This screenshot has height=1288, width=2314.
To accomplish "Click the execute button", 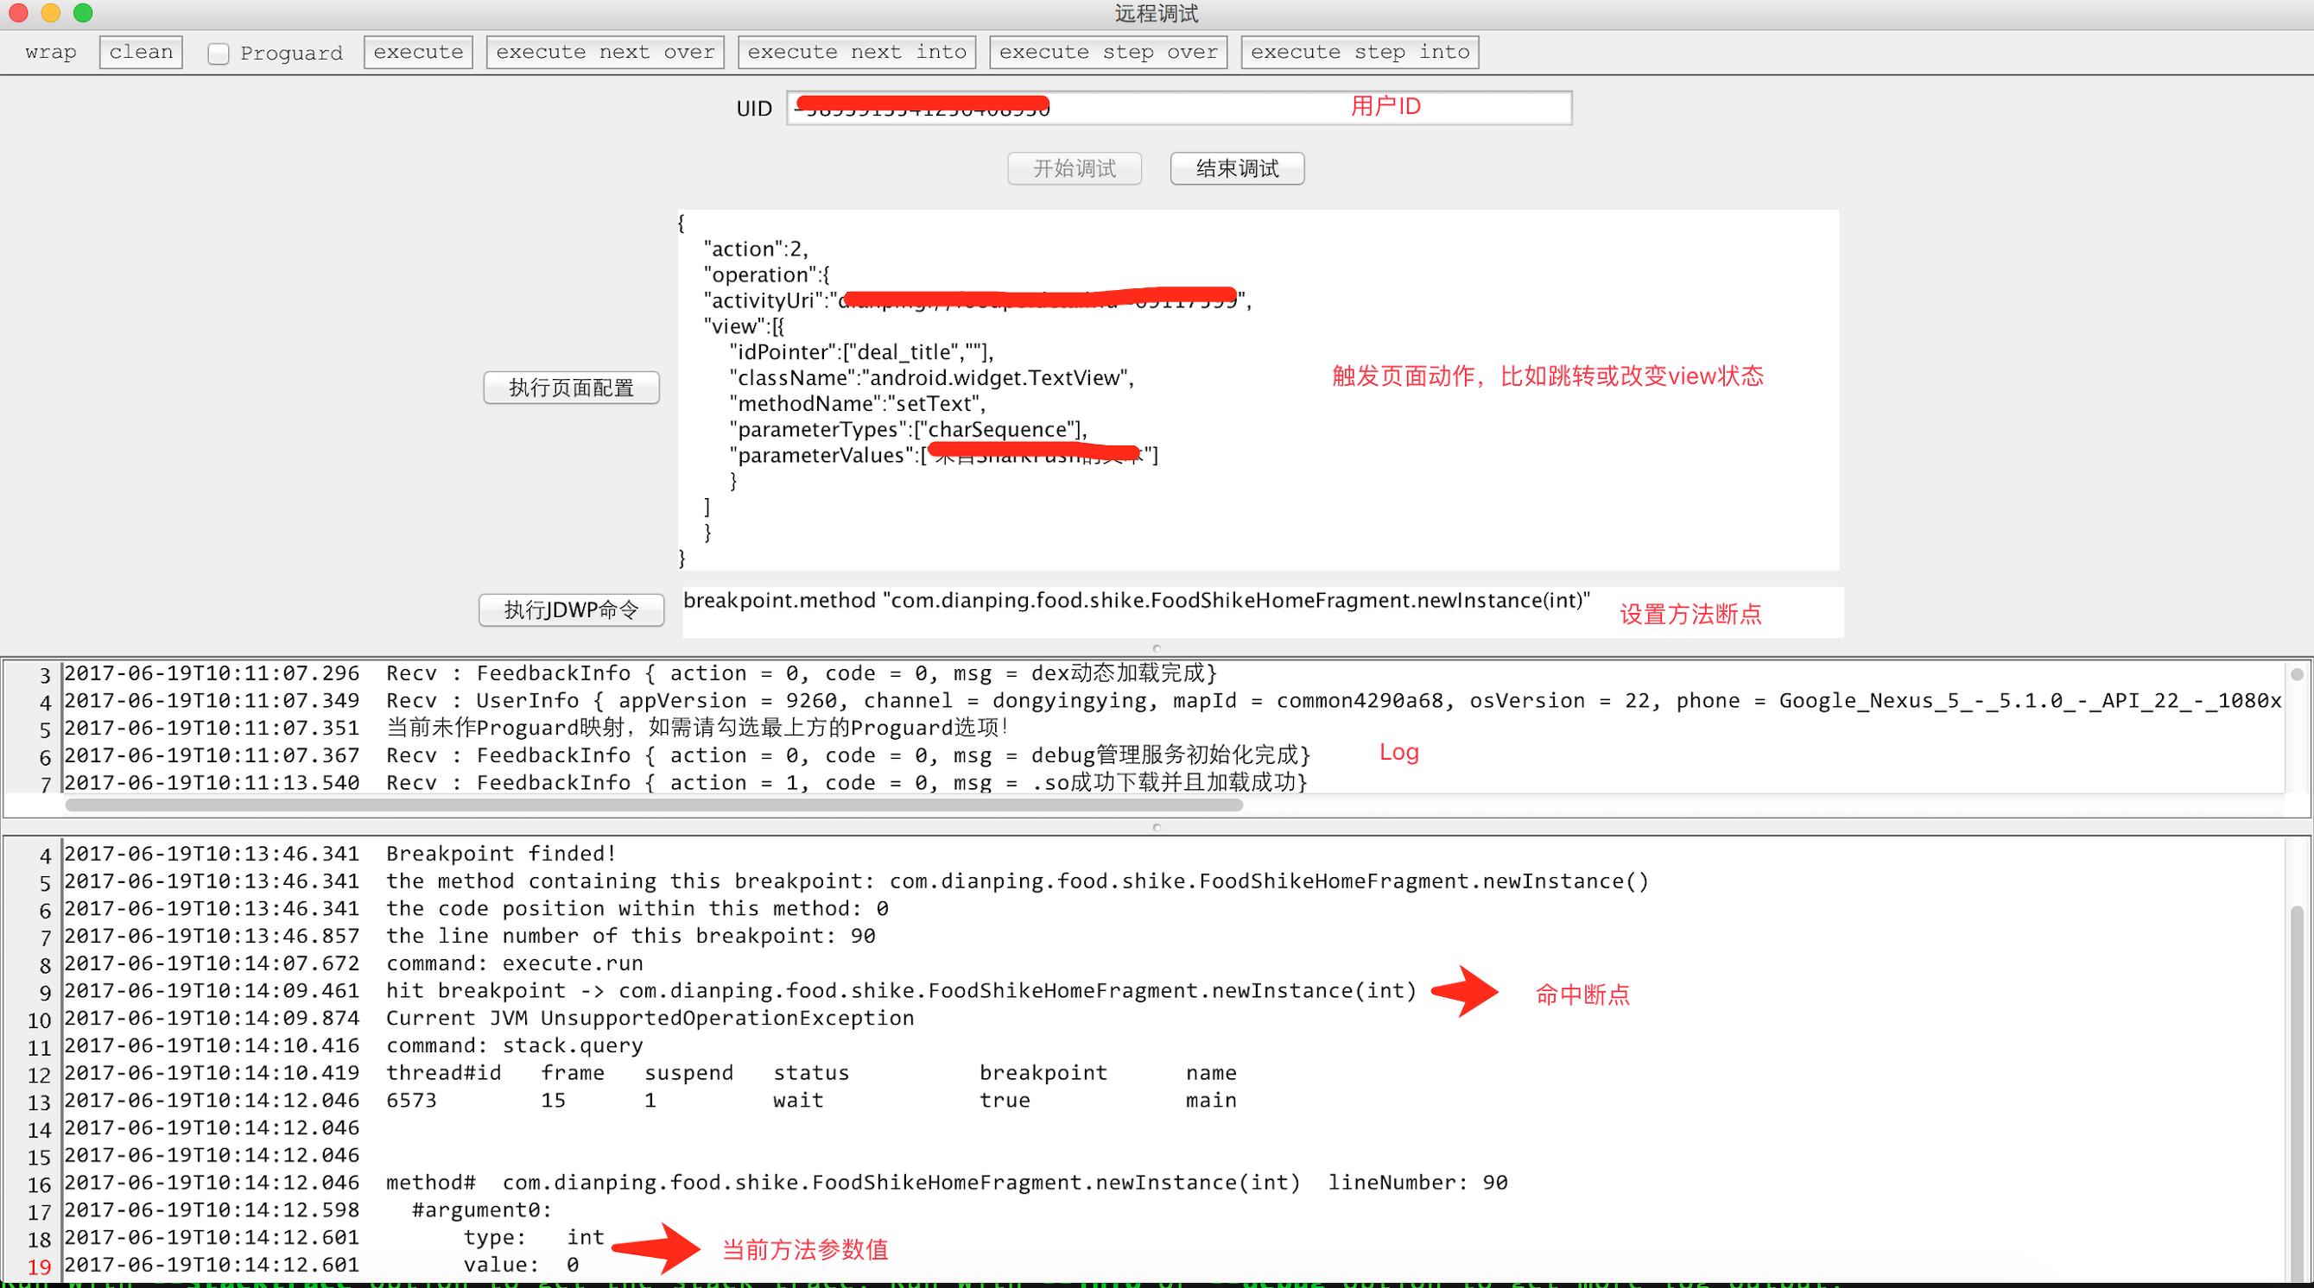I will [418, 51].
